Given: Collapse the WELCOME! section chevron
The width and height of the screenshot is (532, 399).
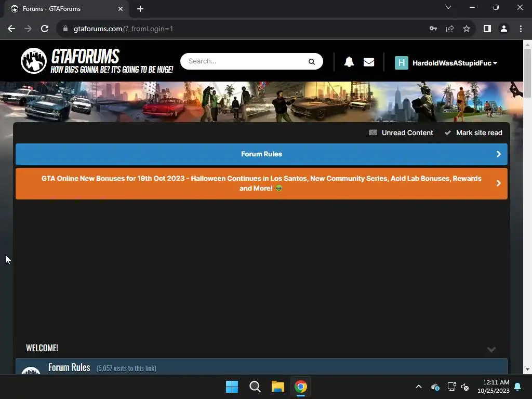Looking at the screenshot, I should 491,349.
